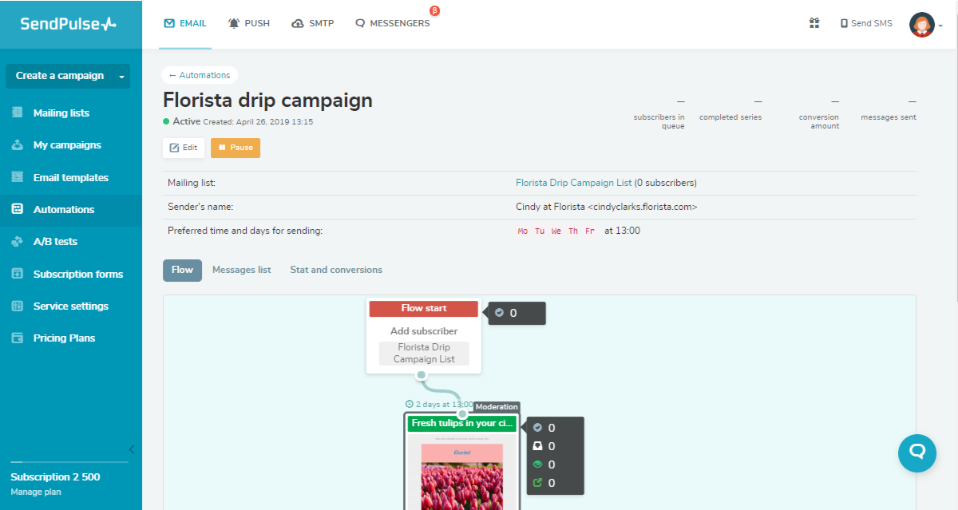Collapse the sidebar with the chevron
The image size is (958, 510).
pos(132,449)
